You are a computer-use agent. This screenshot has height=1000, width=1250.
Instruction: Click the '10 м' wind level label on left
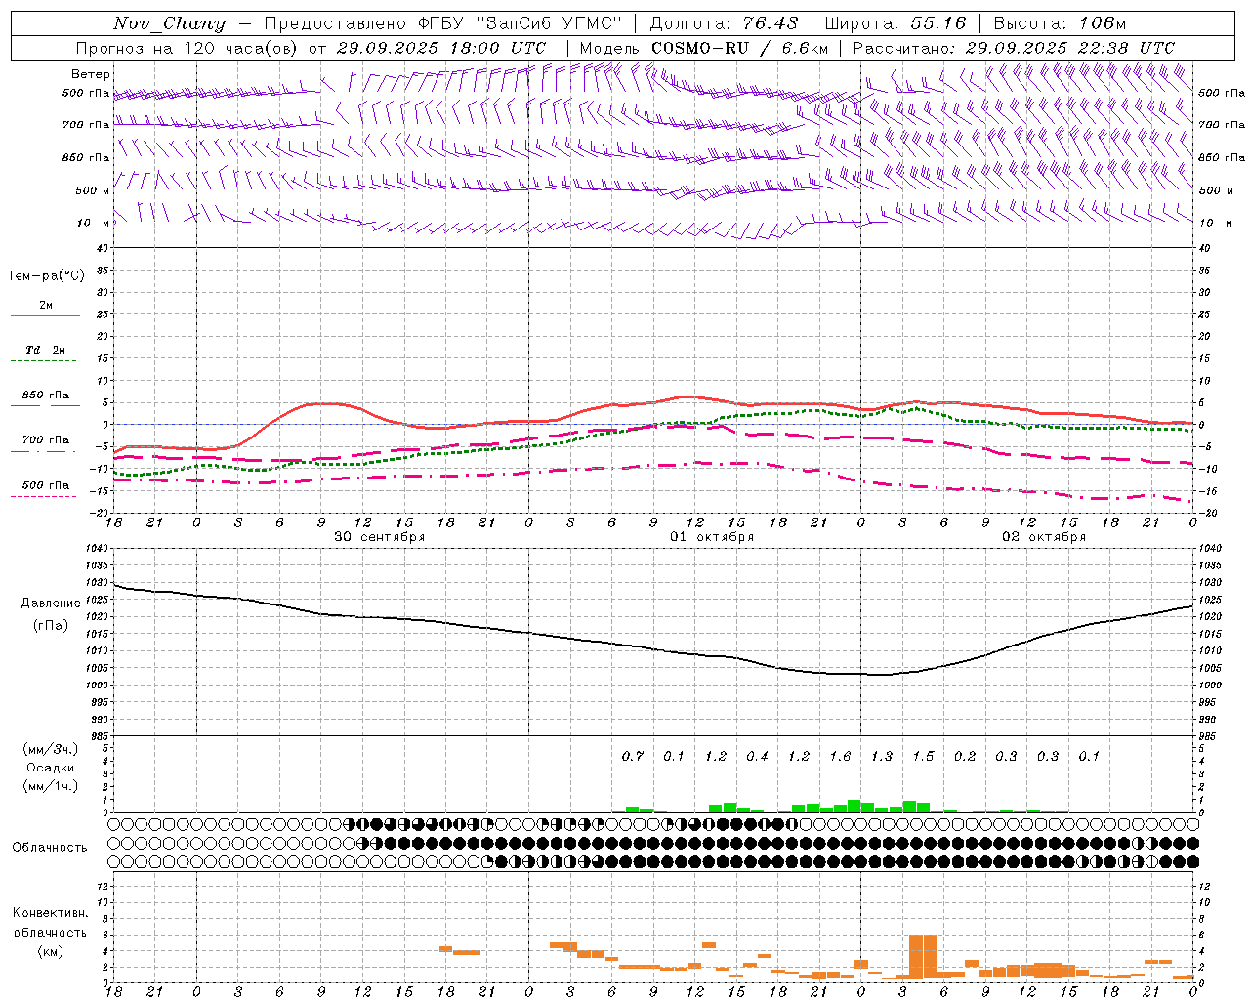[93, 223]
